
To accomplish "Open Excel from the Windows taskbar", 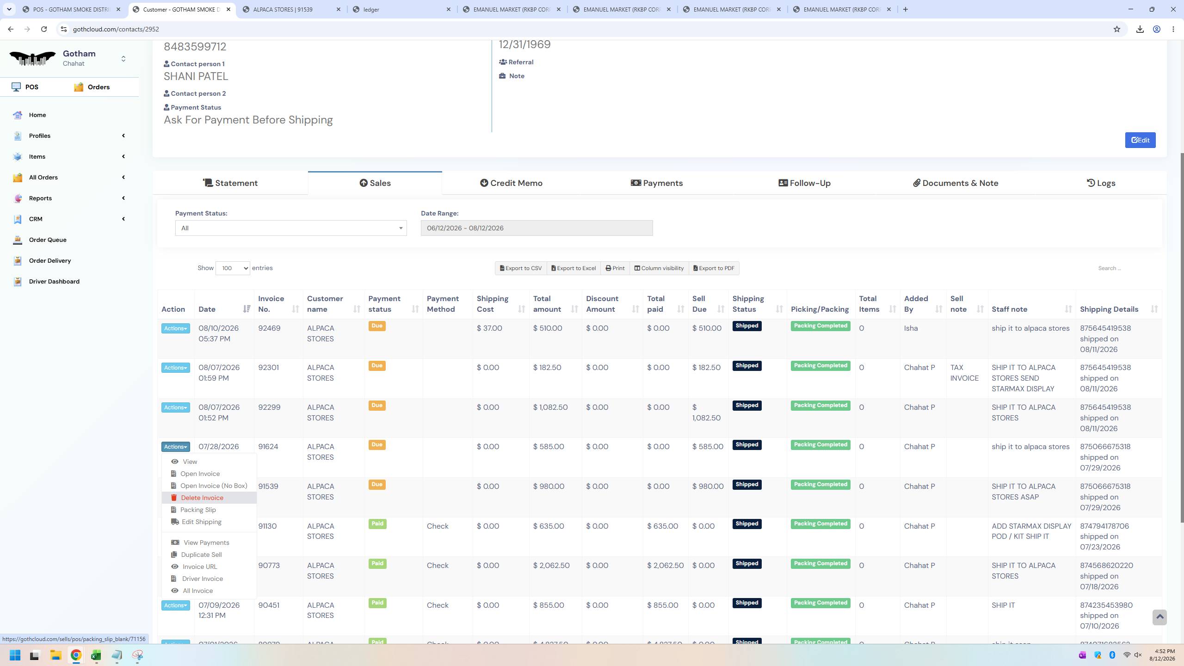I will [96, 655].
